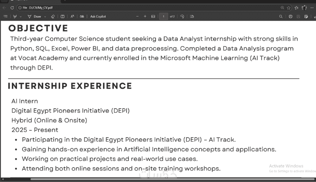316x182 pixels.
Task: Zoom out with the minus button
Action: pyautogui.click(x=137, y=17)
